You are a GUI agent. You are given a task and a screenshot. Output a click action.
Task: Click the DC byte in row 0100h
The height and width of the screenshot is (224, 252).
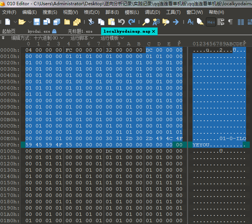109,151
